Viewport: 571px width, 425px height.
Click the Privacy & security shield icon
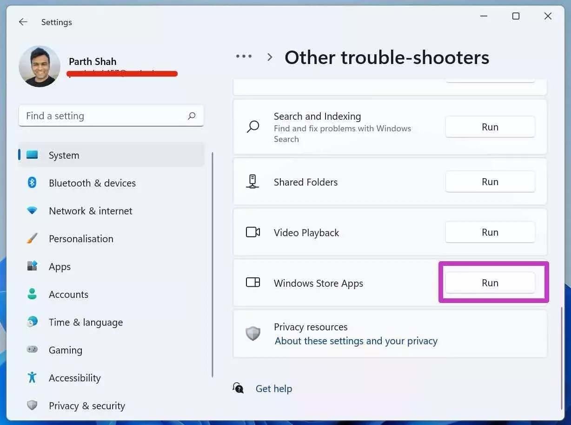tap(32, 405)
